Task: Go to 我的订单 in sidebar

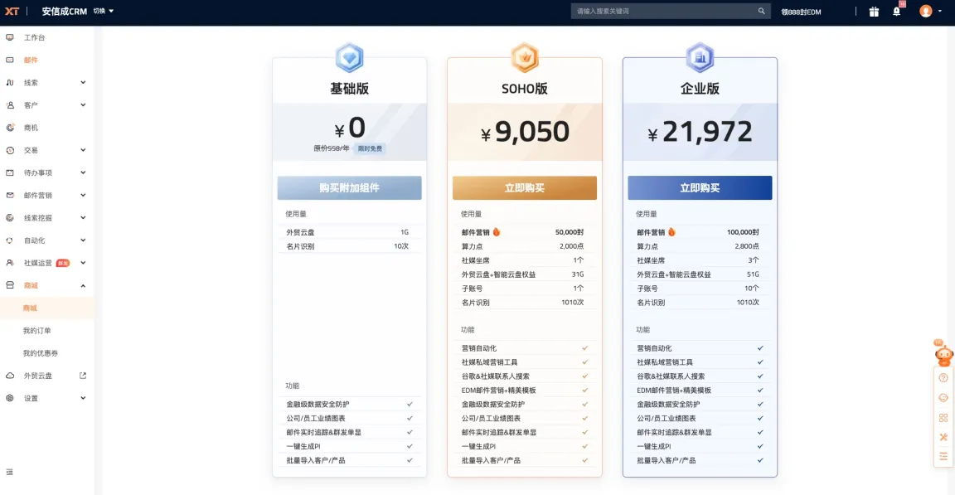Action: (x=37, y=331)
